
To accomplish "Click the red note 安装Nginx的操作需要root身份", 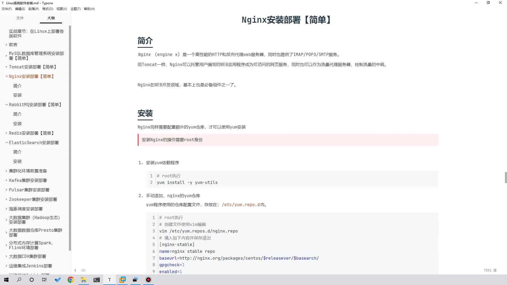I will click(288, 140).
